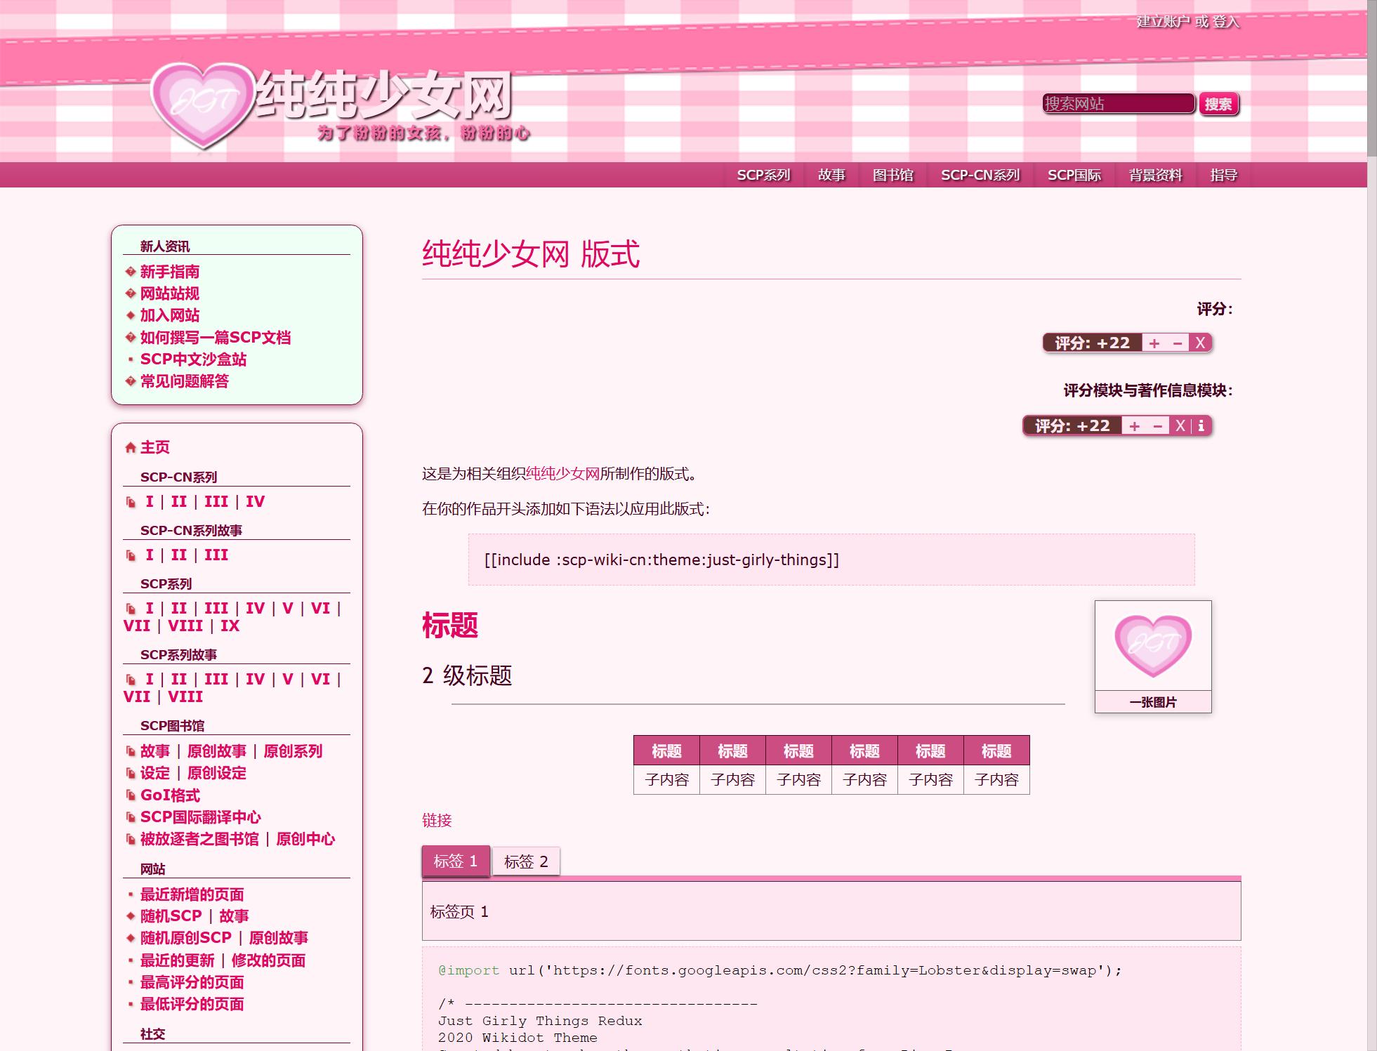Upvote with plus in second rating module
1377x1051 pixels.
tap(1134, 426)
